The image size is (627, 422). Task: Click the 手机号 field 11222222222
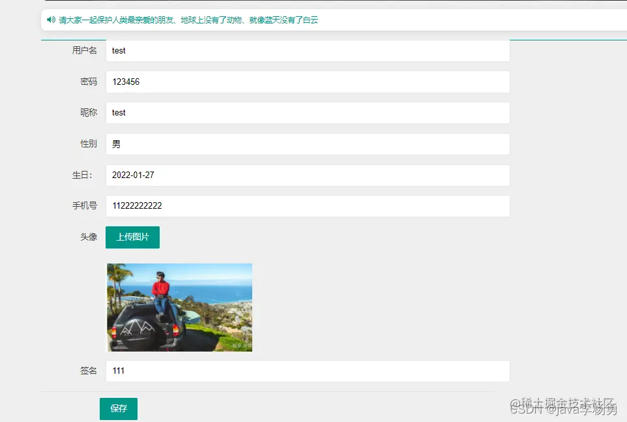point(308,206)
